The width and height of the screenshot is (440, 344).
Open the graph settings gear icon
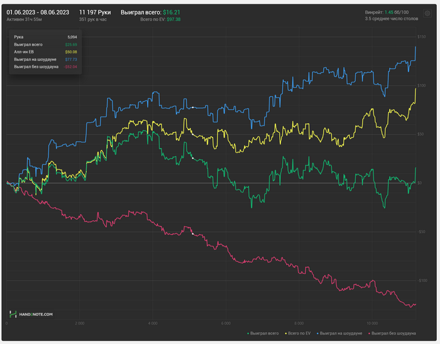[x=427, y=13]
